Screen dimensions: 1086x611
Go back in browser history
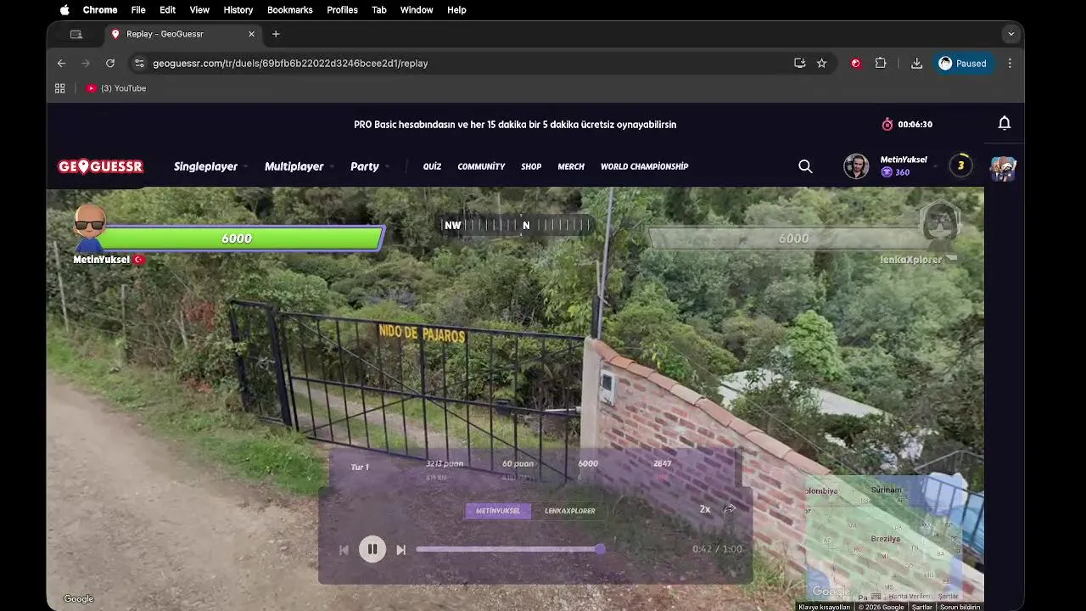61,63
